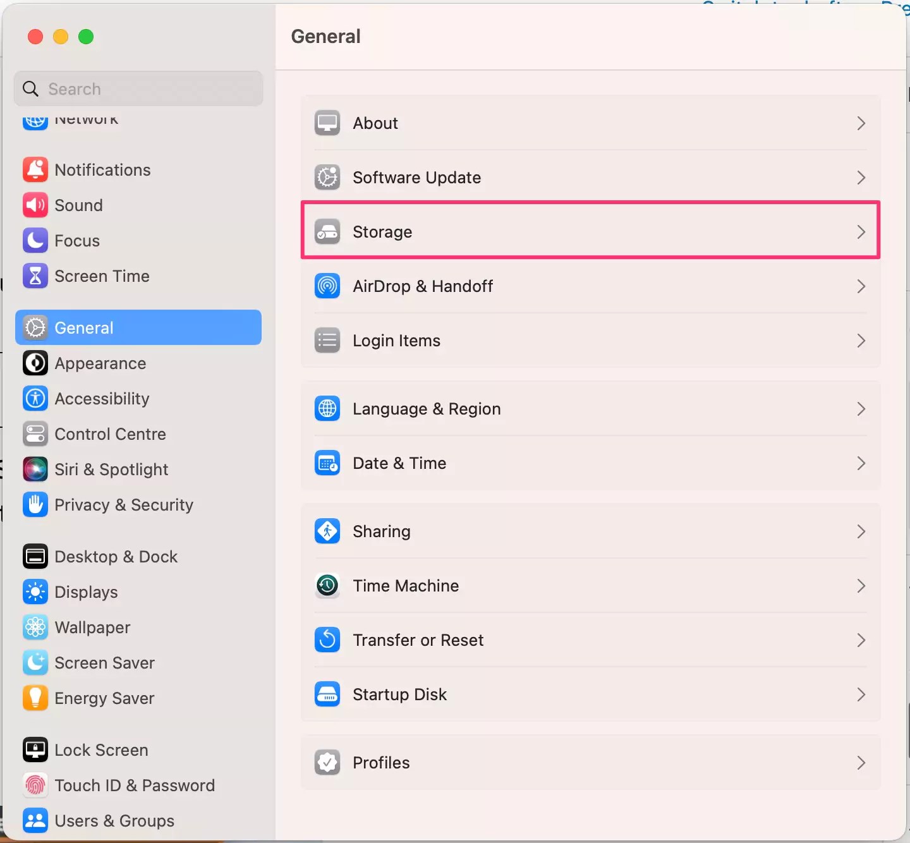Expand the Software Update chevron

(861, 178)
